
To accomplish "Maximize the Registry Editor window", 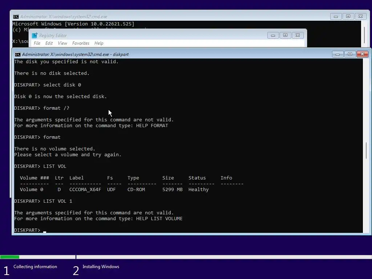I will (285, 35).
